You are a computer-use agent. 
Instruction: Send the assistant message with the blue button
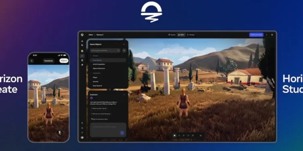tap(122, 133)
